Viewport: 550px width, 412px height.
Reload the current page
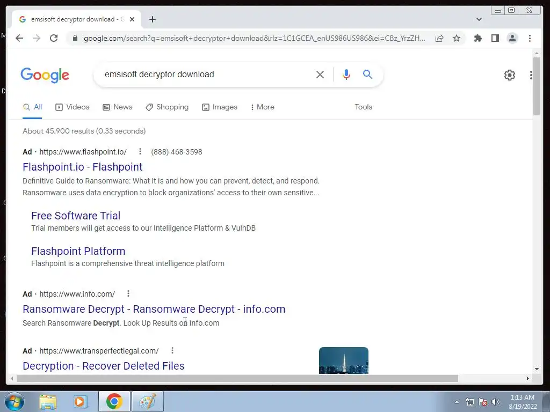(54, 38)
